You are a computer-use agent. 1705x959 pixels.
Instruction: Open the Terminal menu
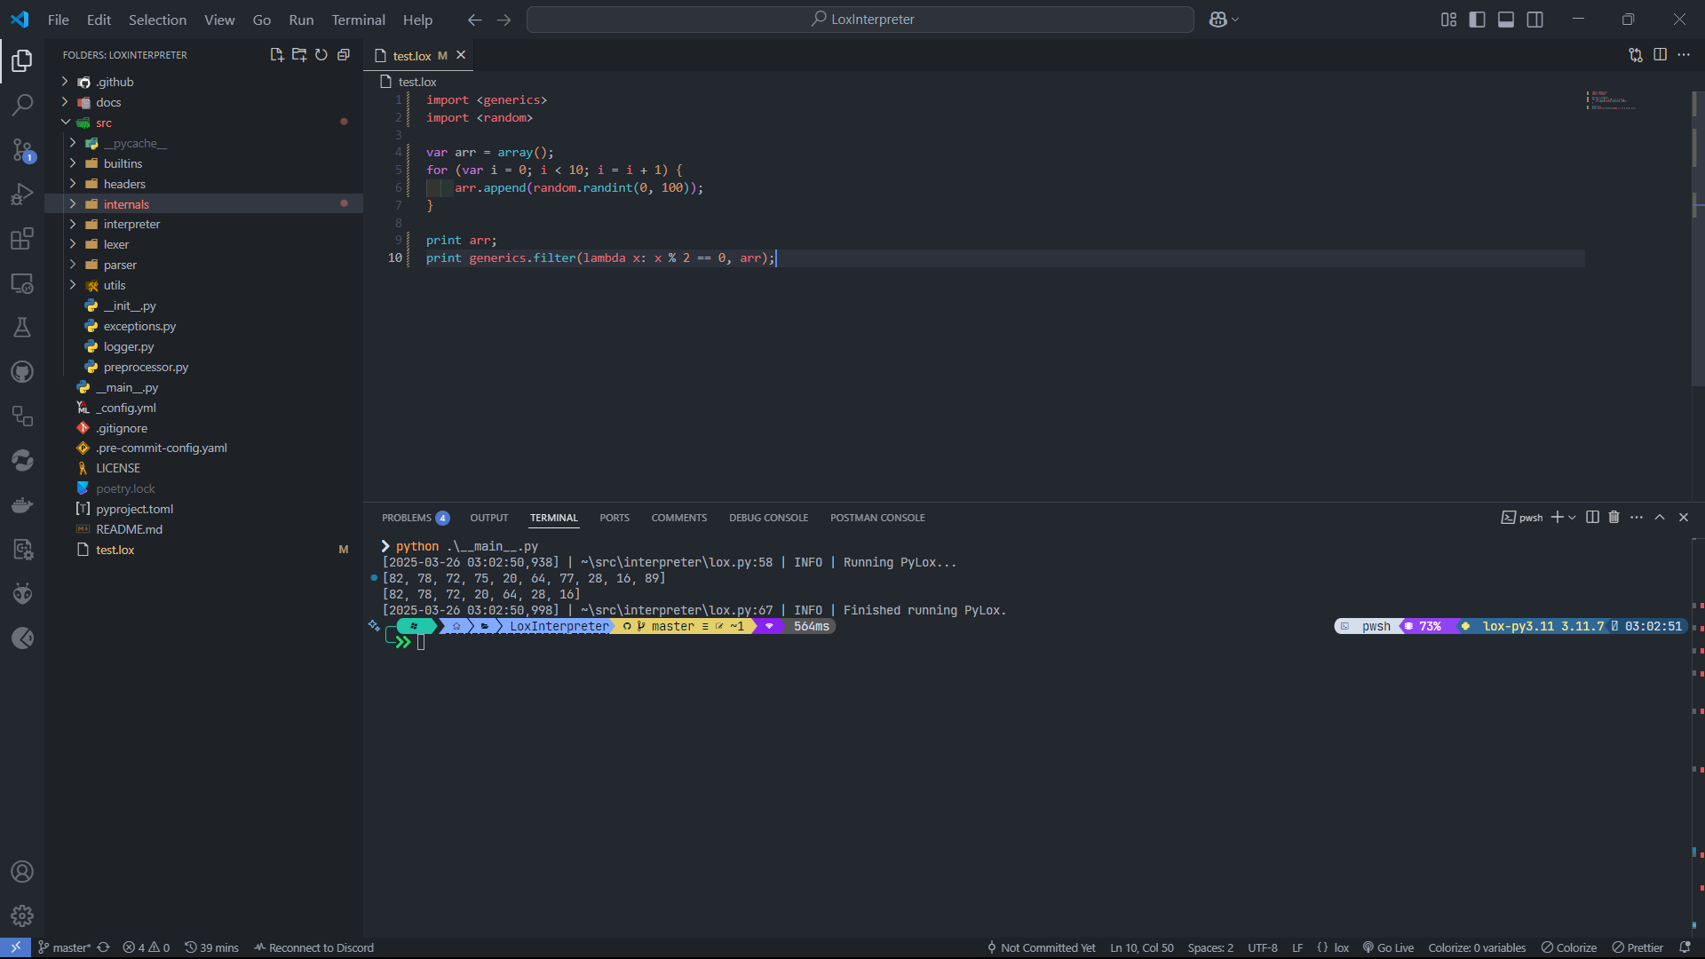(x=358, y=20)
